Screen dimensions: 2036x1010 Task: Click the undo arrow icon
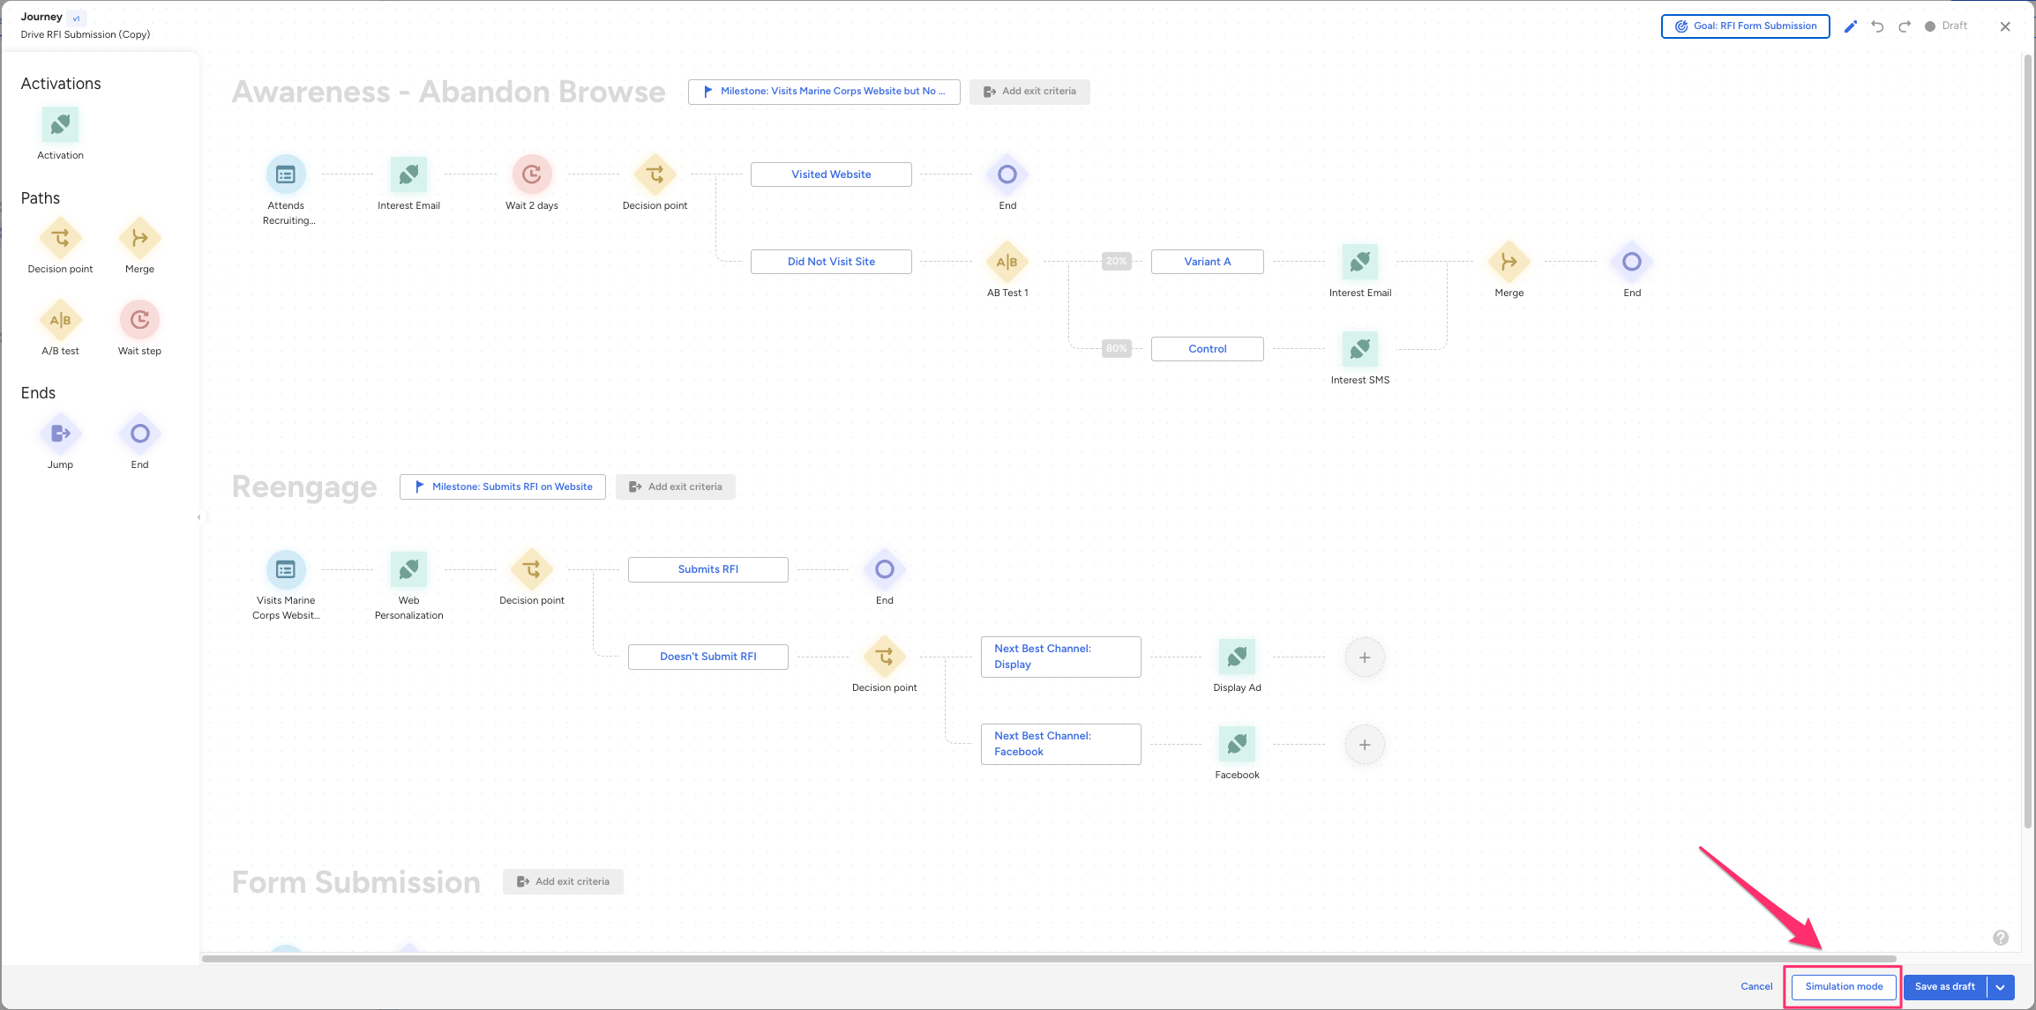1877,26
